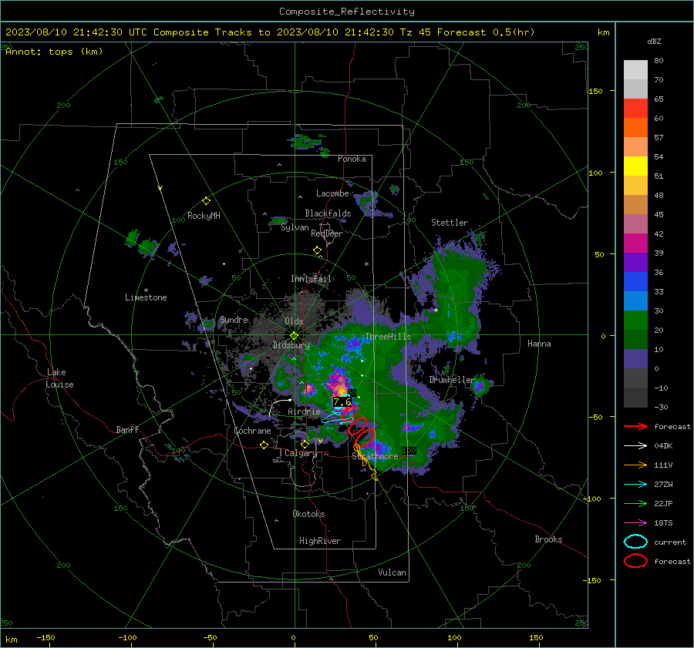Click the ThreeHills city label
Image resolution: width=694 pixels, height=648 pixels.
point(388,337)
